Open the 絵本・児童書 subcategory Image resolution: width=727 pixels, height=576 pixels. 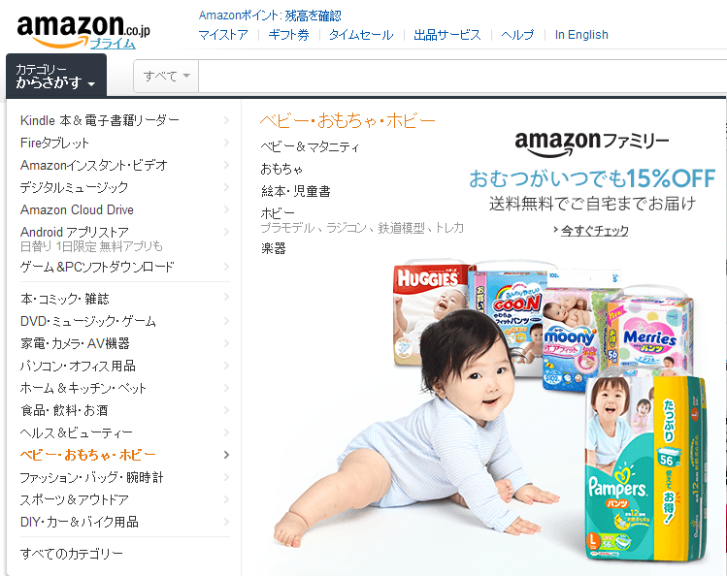point(296,191)
